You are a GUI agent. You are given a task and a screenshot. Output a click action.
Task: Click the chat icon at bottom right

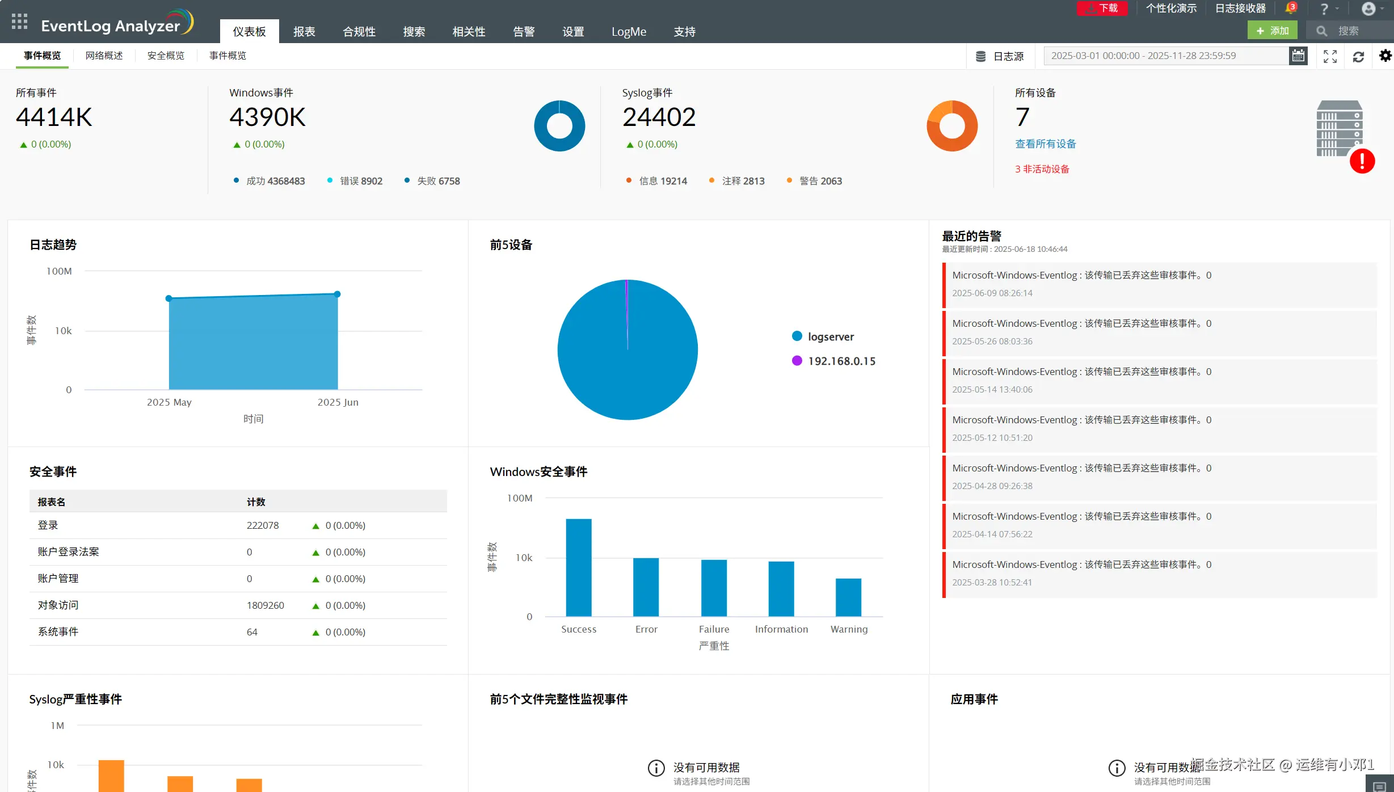[x=1380, y=786]
